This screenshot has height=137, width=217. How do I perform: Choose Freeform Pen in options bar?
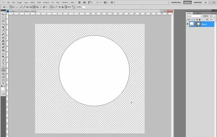click(24, 7)
